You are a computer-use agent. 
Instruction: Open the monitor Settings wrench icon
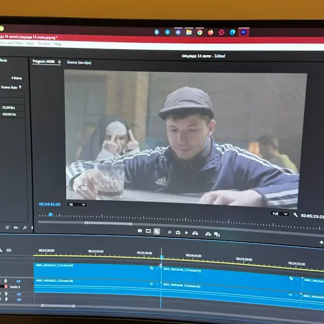tap(296, 215)
